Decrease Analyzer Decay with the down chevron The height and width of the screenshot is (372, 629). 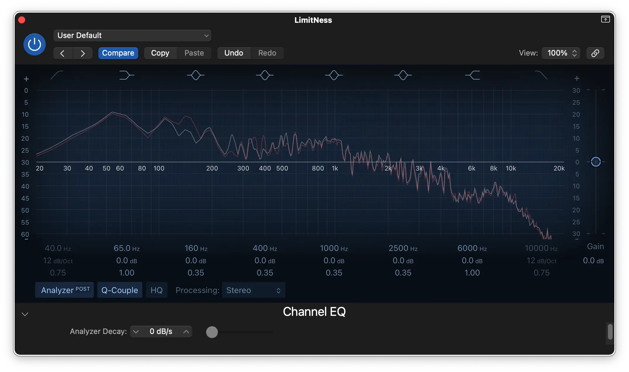(136, 332)
